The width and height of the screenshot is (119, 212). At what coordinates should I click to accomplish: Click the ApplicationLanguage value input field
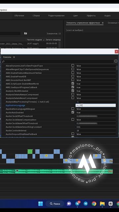96,105
